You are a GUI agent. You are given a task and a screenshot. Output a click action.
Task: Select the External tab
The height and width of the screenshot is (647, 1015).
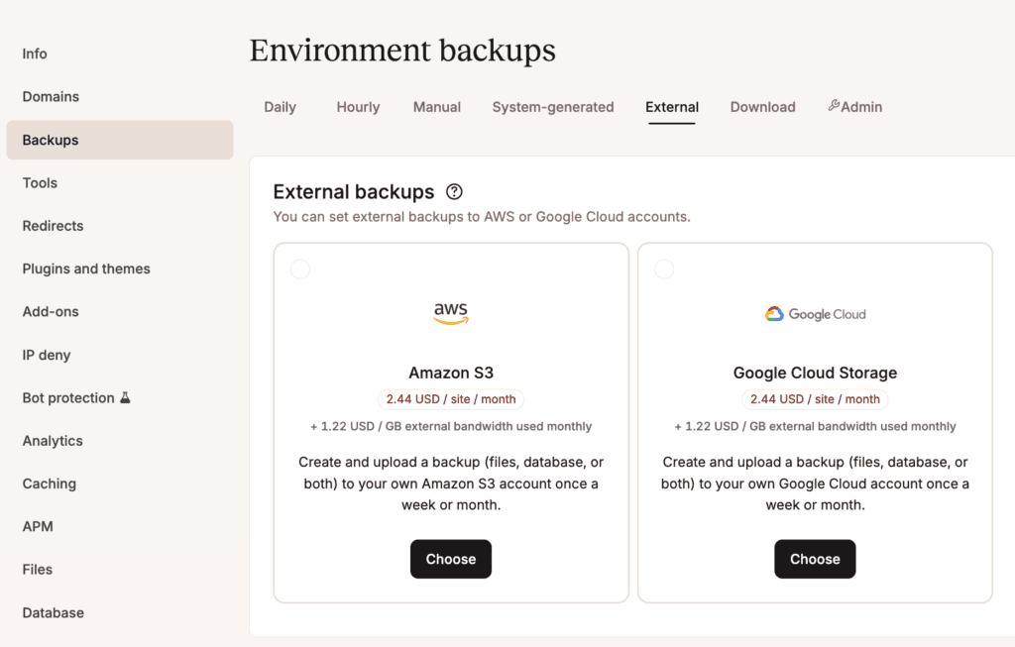point(672,107)
